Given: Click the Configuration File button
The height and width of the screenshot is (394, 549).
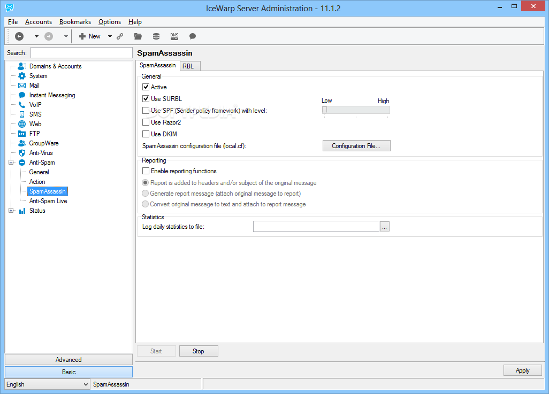Looking at the screenshot, I should (356, 146).
